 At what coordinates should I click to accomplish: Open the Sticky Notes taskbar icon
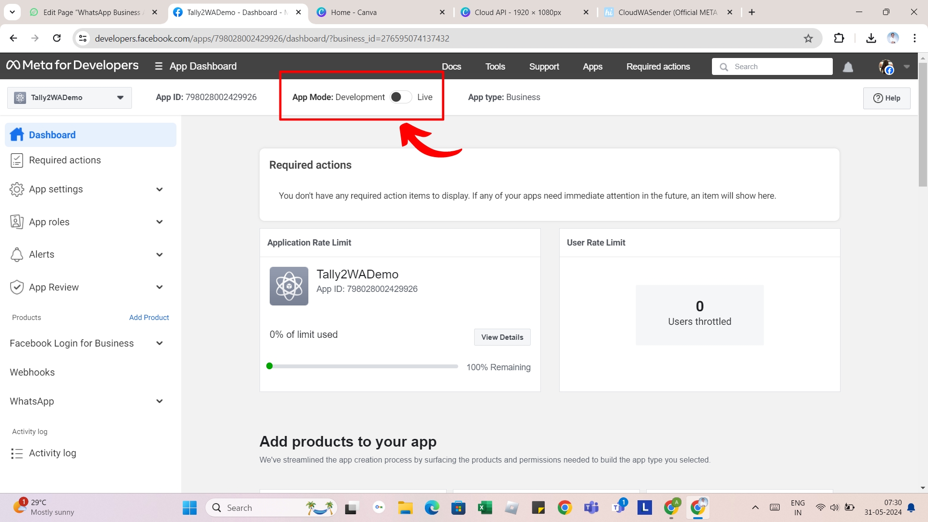538,507
